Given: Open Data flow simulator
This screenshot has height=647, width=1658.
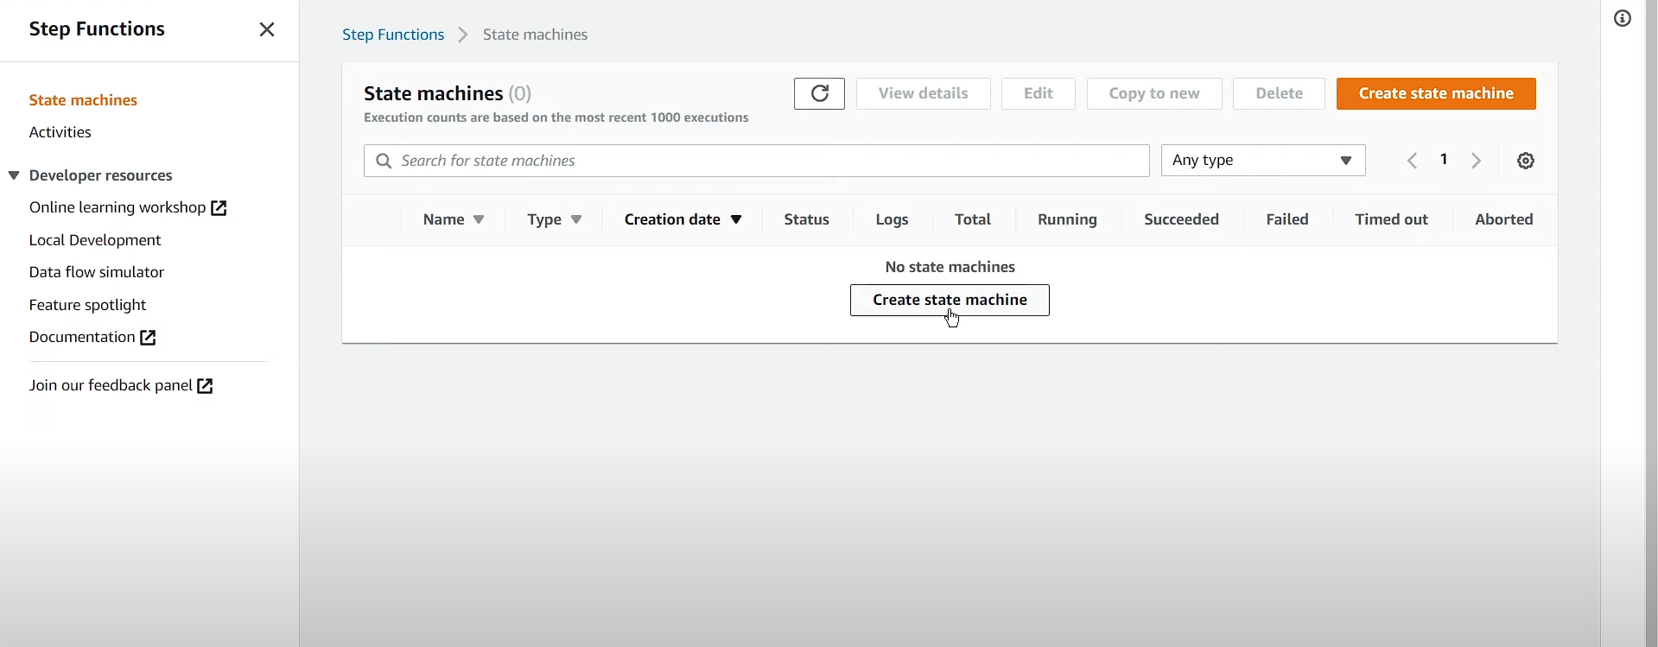Looking at the screenshot, I should [x=96, y=272].
